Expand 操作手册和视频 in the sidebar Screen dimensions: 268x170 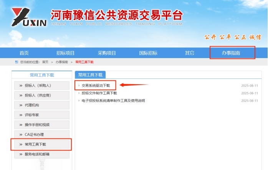pyautogui.click(x=37, y=125)
